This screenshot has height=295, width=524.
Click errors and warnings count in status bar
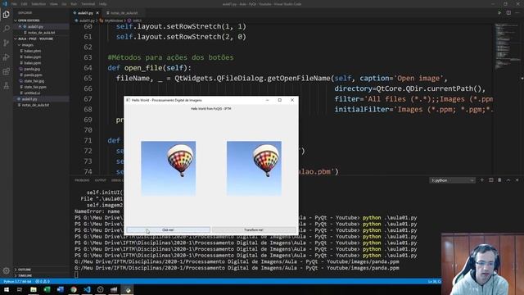(43, 282)
